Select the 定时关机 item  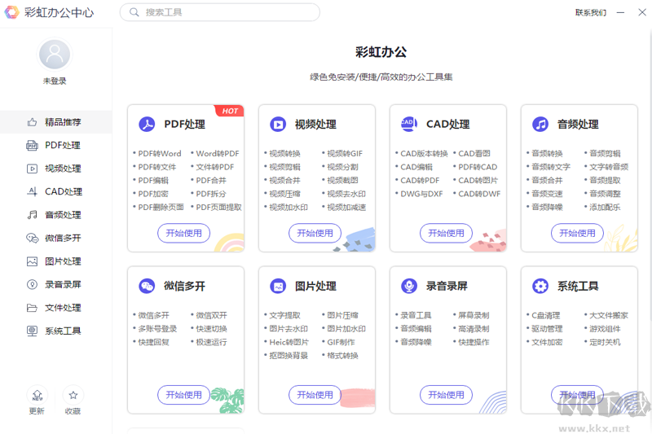click(x=605, y=342)
